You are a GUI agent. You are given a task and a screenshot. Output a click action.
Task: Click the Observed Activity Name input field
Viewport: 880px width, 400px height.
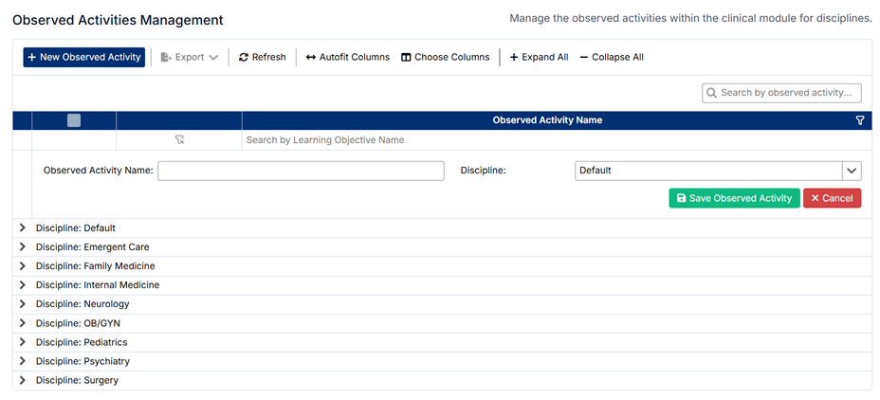point(301,171)
